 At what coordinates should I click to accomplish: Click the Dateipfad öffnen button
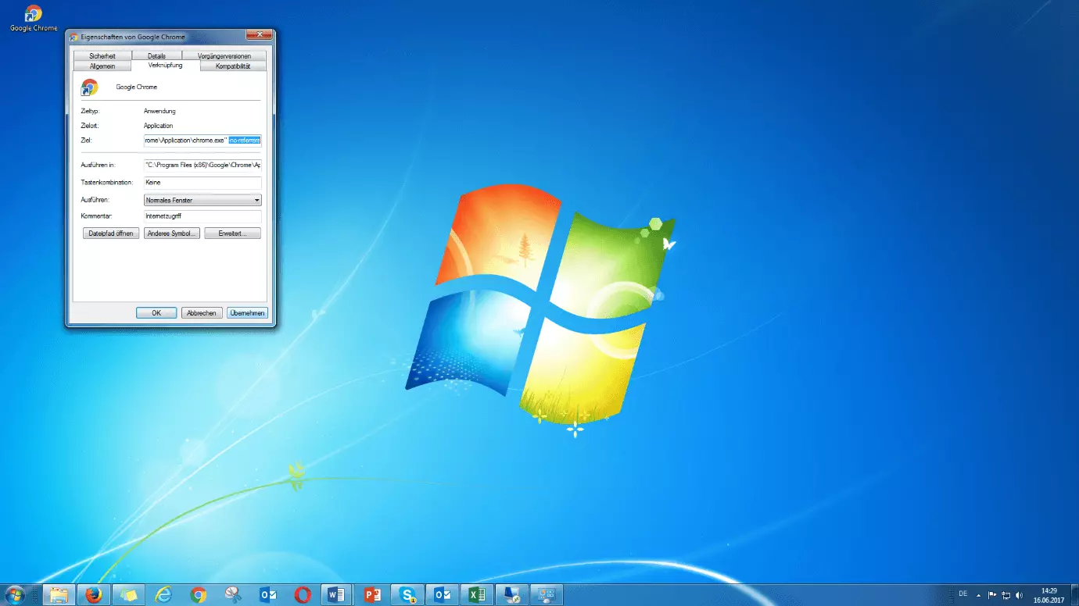click(111, 233)
